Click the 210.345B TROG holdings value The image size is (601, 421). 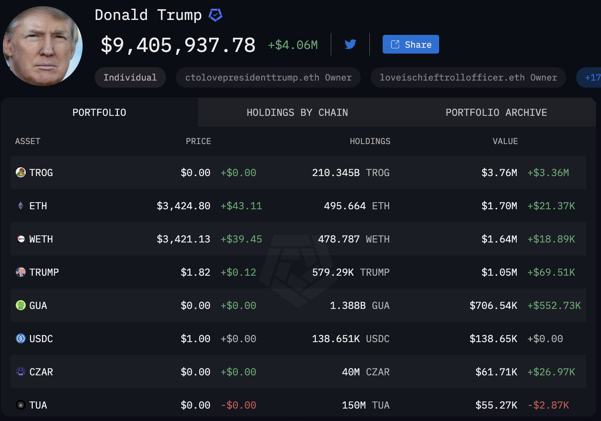(351, 173)
